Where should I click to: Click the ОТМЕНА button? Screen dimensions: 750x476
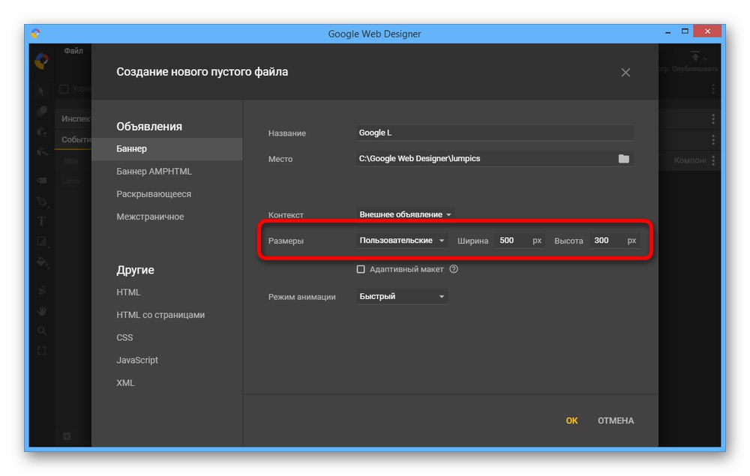pos(615,421)
